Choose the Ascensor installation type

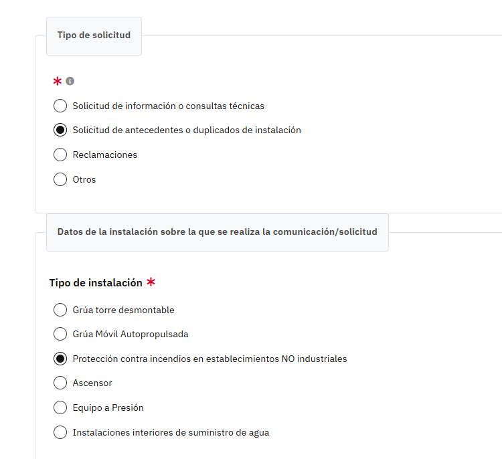pos(60,383)
